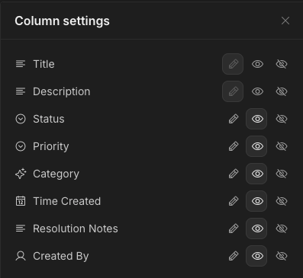Set Category column to hidden

(282, 174)
